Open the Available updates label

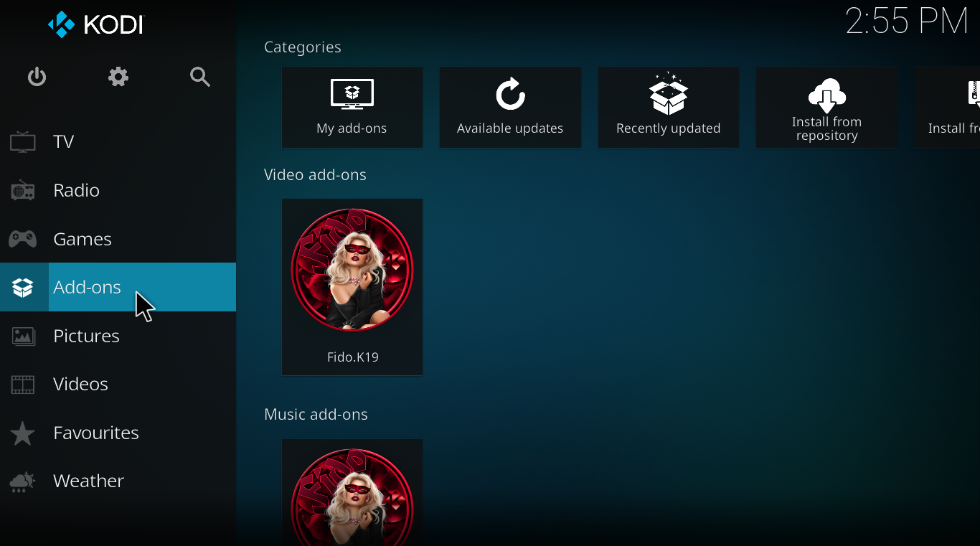(x=510, y=128)
